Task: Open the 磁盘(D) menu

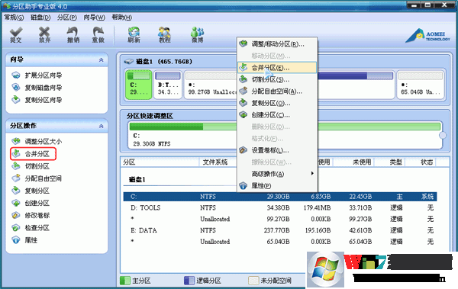Action: [40, 18]
